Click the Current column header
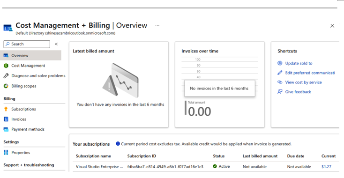 tap(329, 156)
